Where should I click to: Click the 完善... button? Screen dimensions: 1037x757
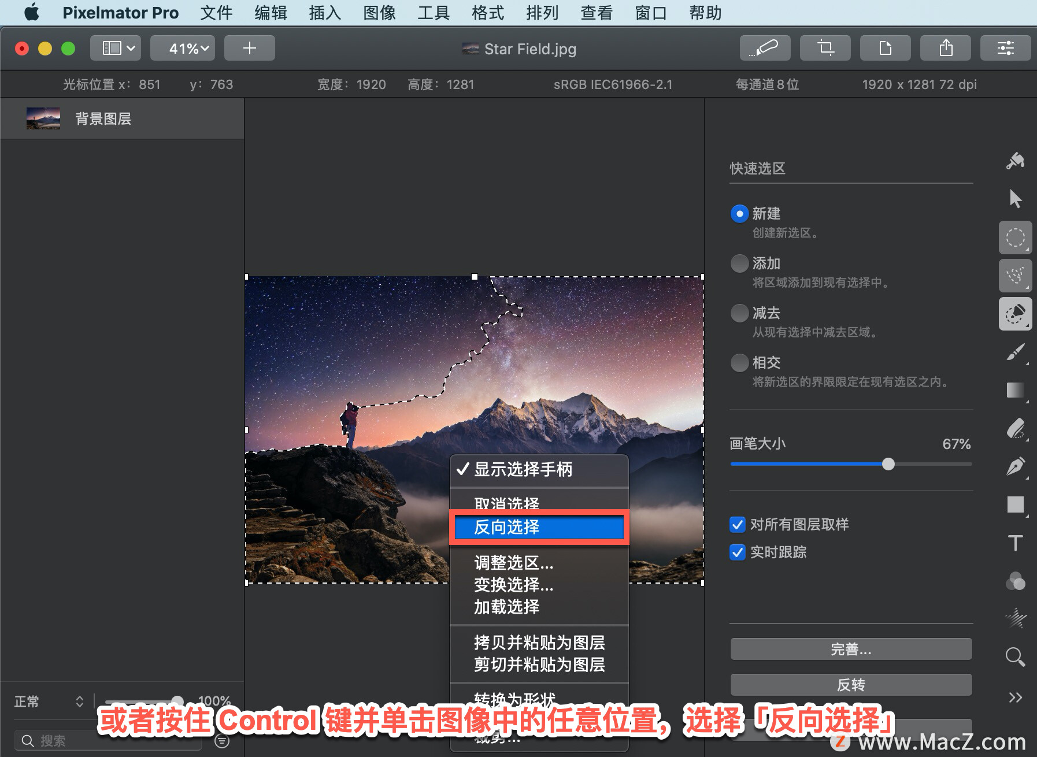pos(851,650)
